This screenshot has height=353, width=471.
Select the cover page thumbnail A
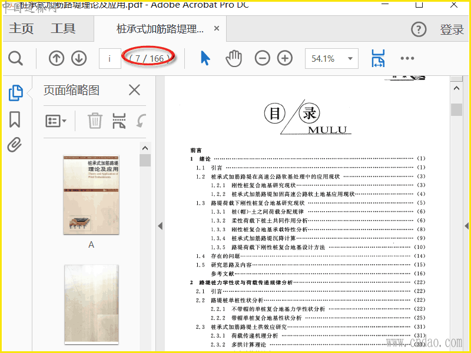[x=91, y=195]
